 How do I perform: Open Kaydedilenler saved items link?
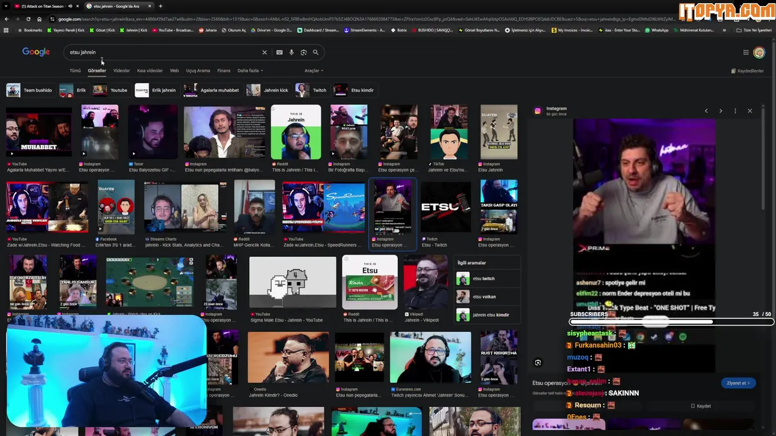[x=747, y=71]
